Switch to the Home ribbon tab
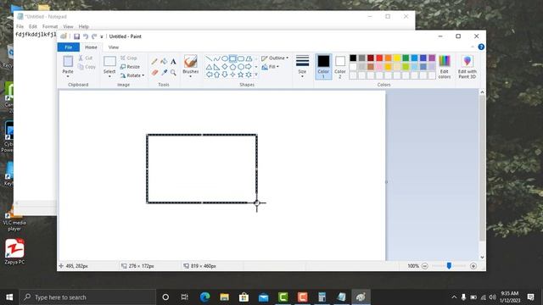This screenshot has height=305, width=543. tap(91, 47)
